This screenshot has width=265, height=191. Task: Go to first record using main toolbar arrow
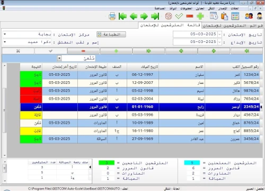(122, 16)
